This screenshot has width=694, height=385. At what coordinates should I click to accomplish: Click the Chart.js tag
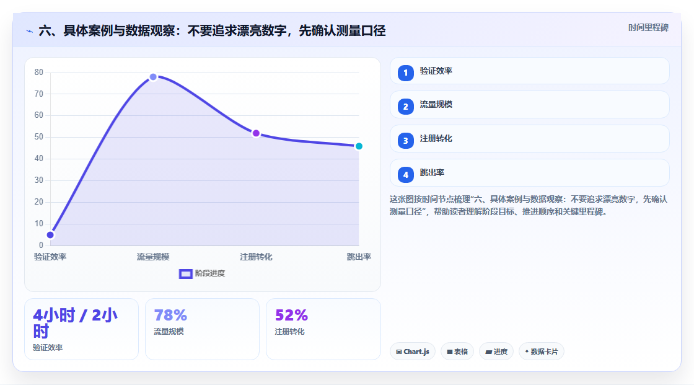pyautogui.click(x=413, y=352)
